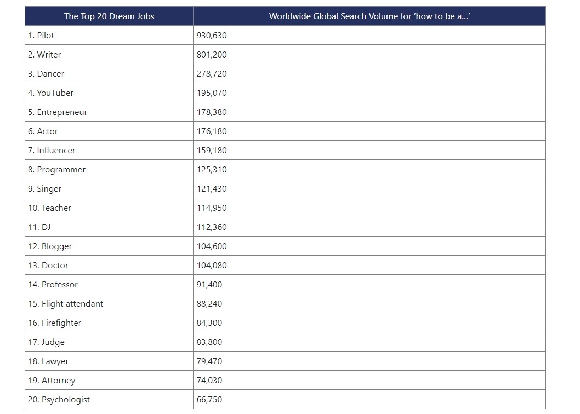Viewport: 580px width, 414px height.
Task: Select the value 176,180
Action: (x=212, y=131)
